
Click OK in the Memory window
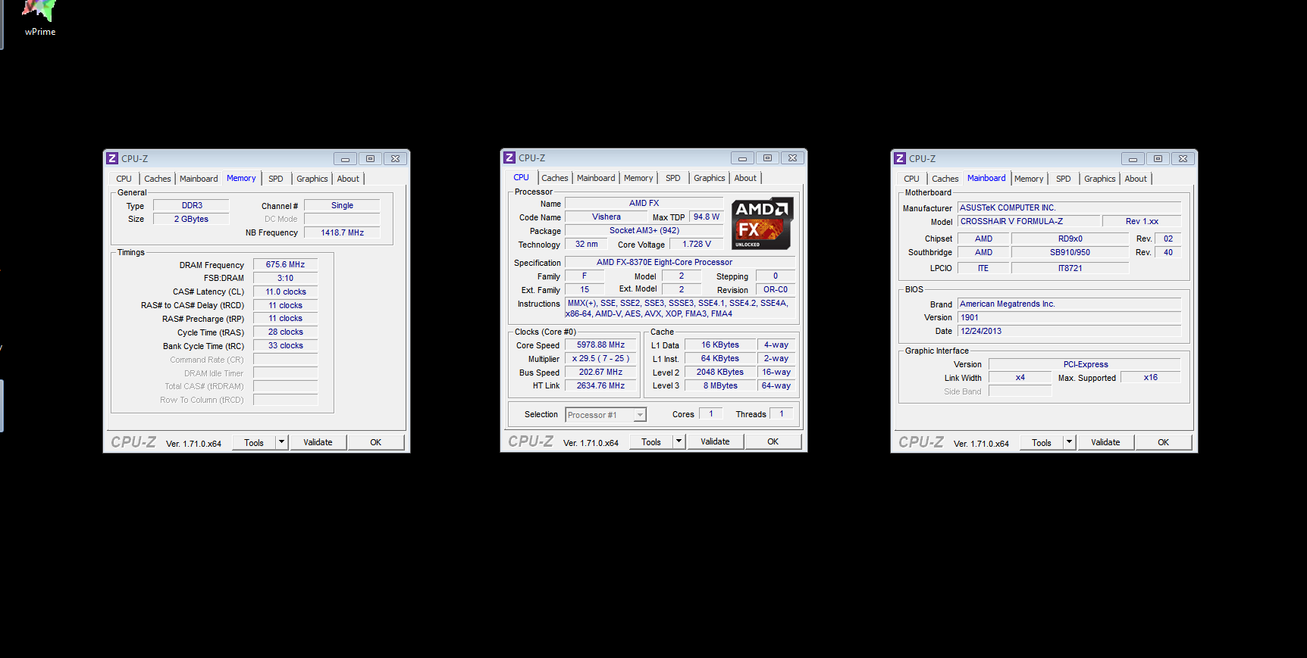(376, 442)
